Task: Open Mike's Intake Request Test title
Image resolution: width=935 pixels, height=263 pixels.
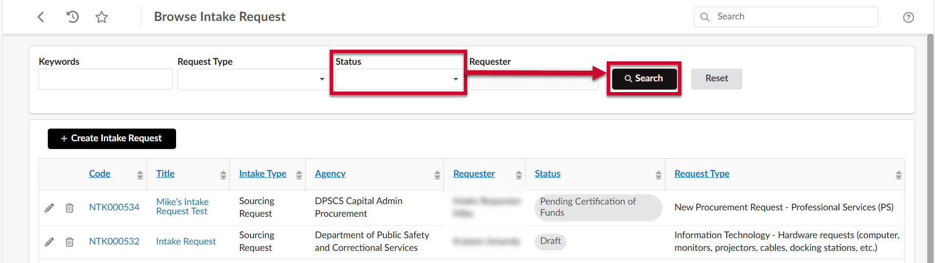Action: coord(182,207)
